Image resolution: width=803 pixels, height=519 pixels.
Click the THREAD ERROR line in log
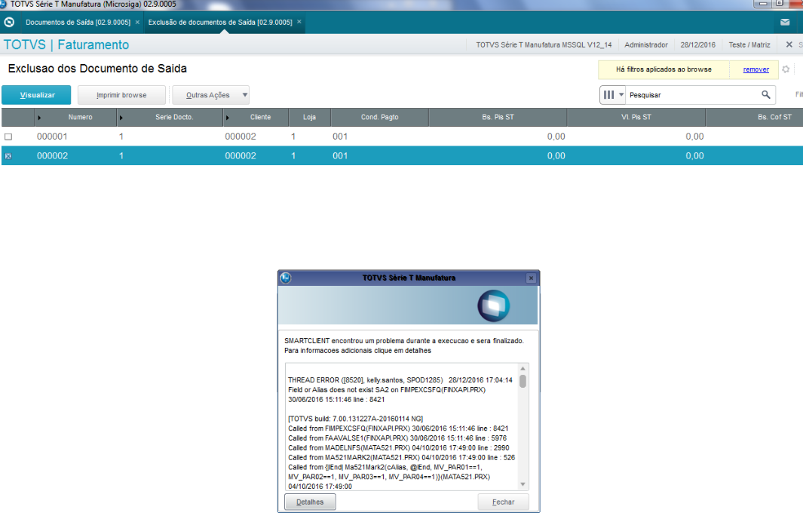[x=400, y=380]
